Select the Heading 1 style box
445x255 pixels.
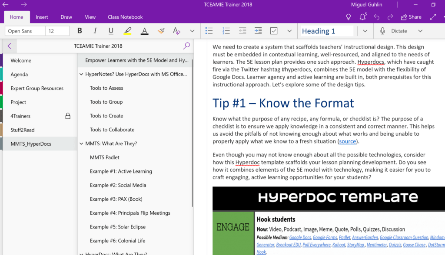pyautogui.click(x=327, y=31)
